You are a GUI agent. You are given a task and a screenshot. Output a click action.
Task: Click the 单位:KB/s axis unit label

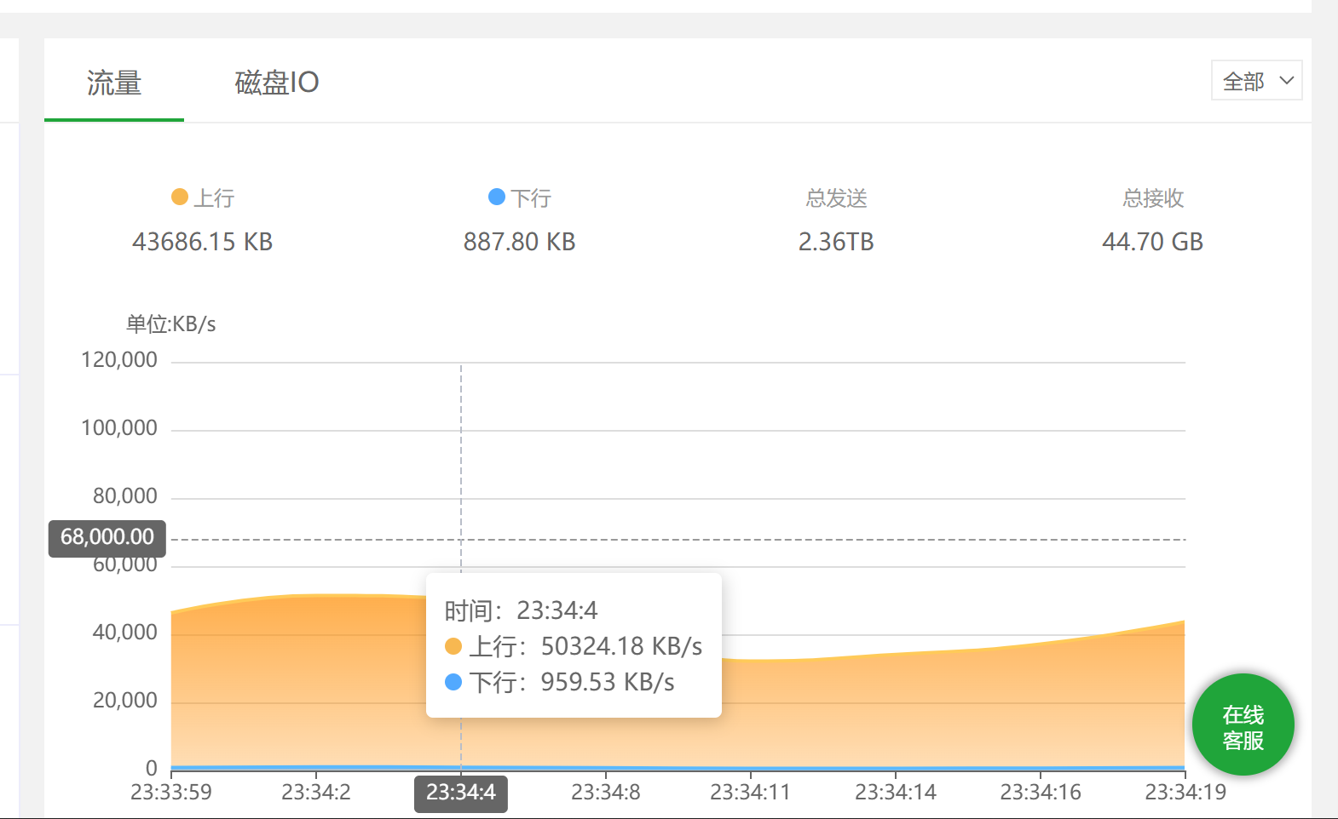click(171, 324)
